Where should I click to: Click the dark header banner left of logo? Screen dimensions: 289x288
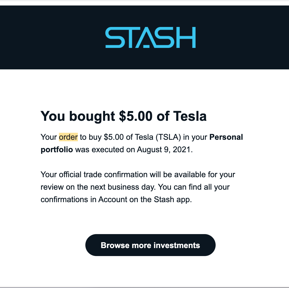tap(50, 37)
